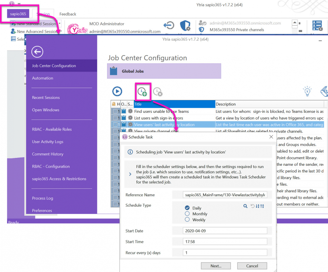Click the clipboard icon in 'List users with sign-in' row

(124, 118)
